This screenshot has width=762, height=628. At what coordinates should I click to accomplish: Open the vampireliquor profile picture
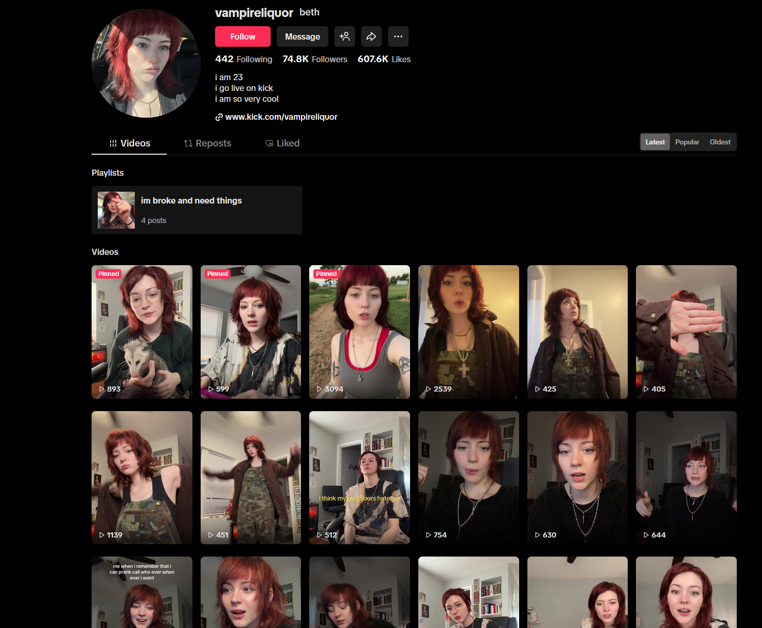[x=146, y=63]
